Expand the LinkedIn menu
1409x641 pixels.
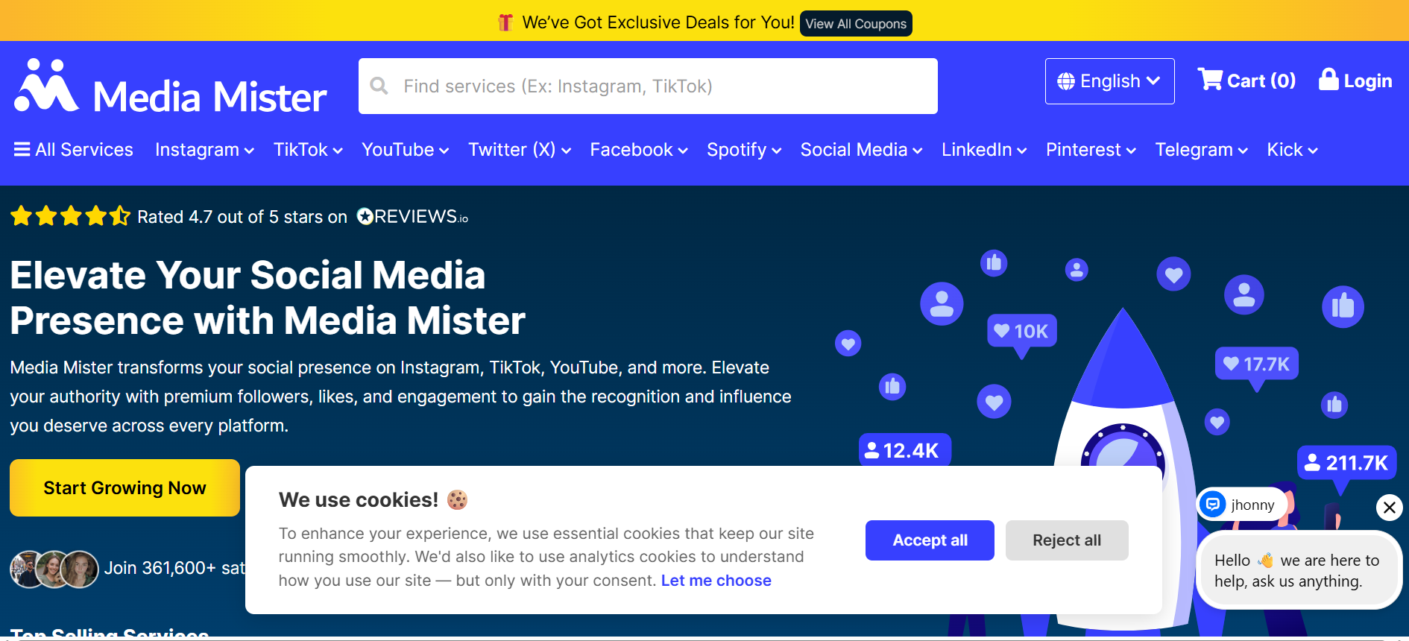click(984, 150)
